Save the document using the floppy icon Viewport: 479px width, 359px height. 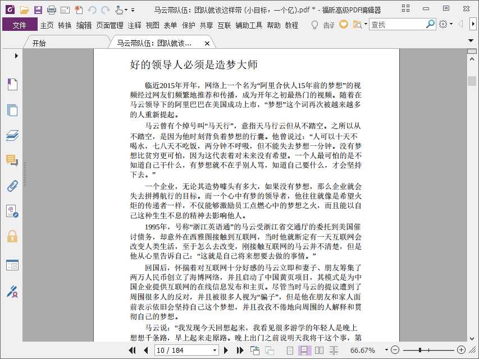click(x=38, y=10)
